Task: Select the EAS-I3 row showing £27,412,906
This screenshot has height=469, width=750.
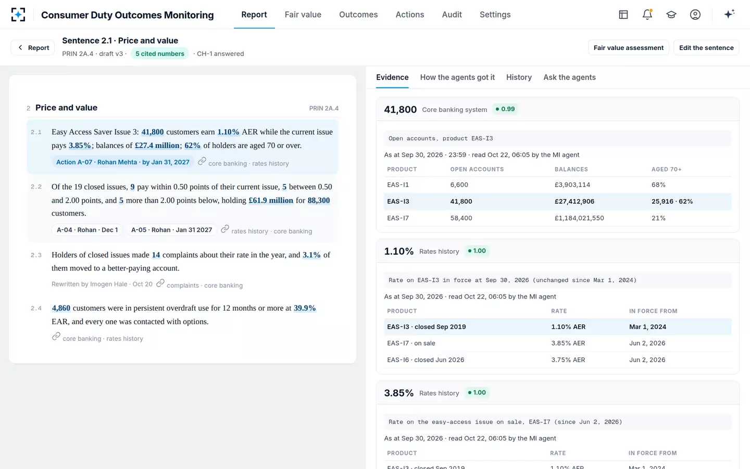Action: coord(558,202)
